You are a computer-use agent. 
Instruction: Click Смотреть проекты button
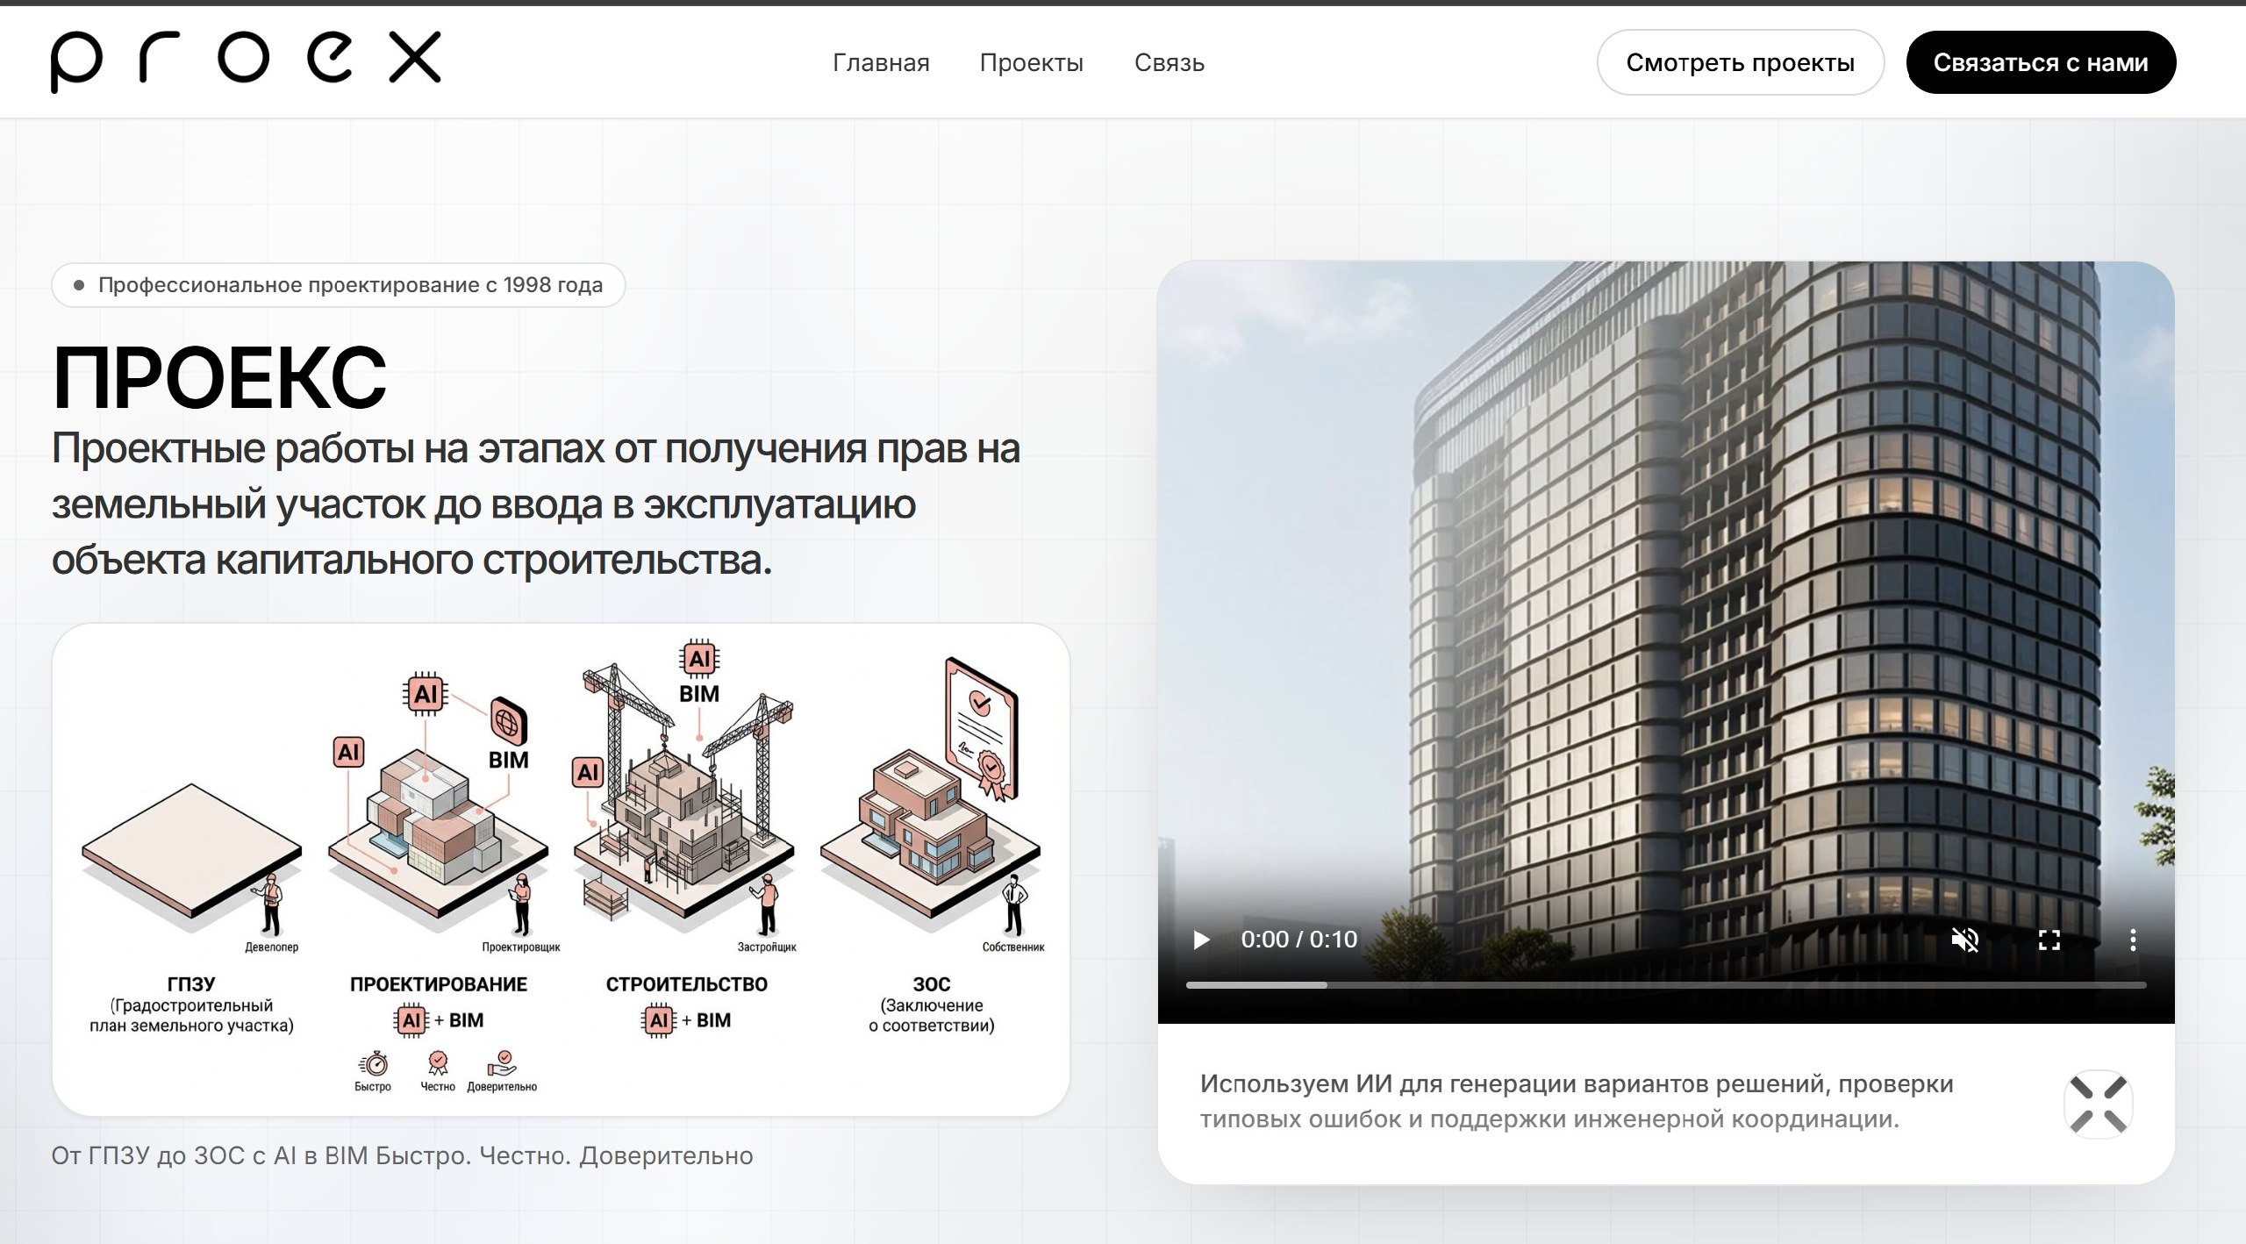[1740, 63]
